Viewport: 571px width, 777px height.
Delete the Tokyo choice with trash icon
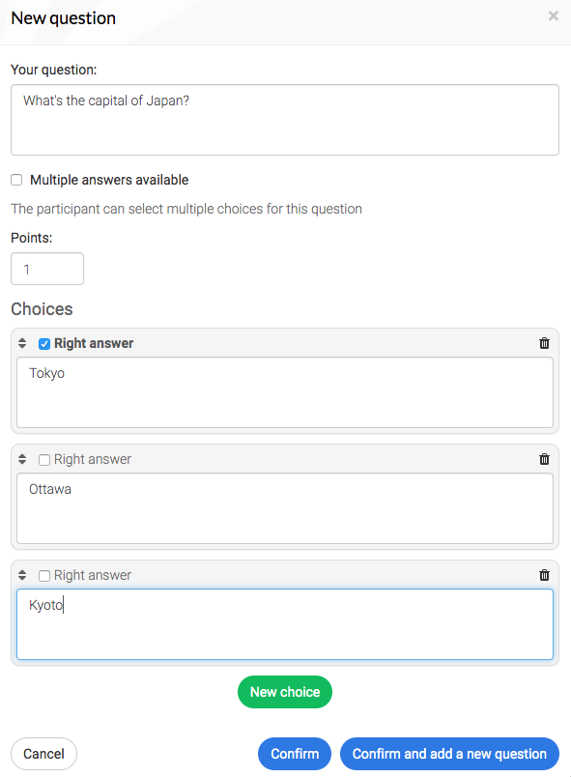[544, 343]
